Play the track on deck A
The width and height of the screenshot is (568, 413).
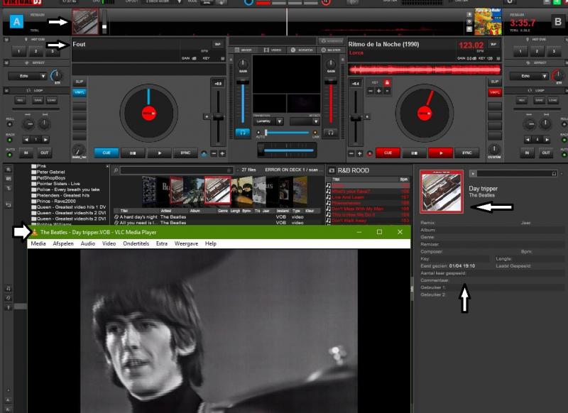(159, 153)
